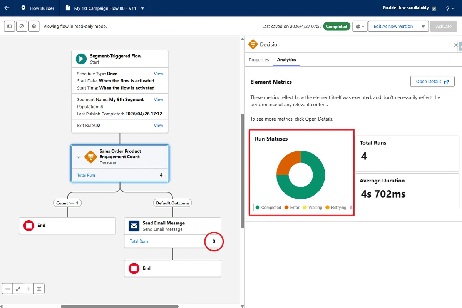Click the Segment-Triggered Flow start play icon

click(x=81, y=59)
